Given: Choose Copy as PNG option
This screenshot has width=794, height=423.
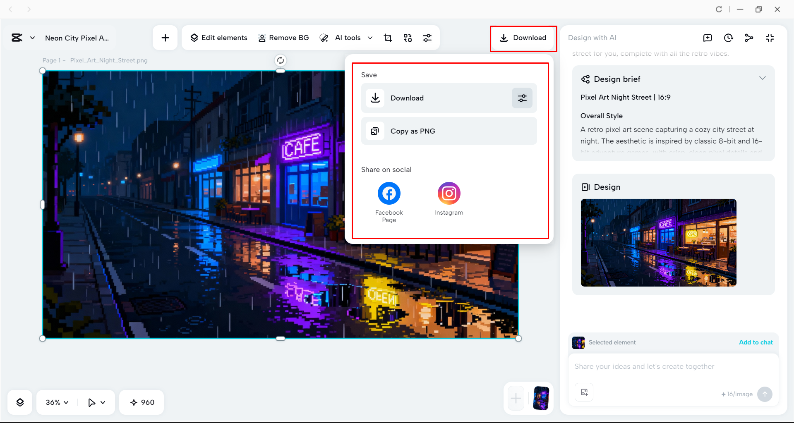Looking at the screenshot, I should pyautogui.click(x=449, y=131).
